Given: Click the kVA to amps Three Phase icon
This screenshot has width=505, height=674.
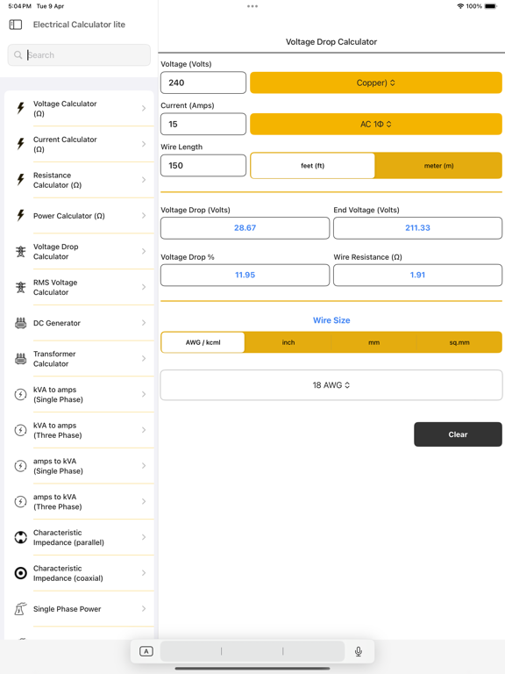Looking at the screenshot, I should (x=21, y=430).
